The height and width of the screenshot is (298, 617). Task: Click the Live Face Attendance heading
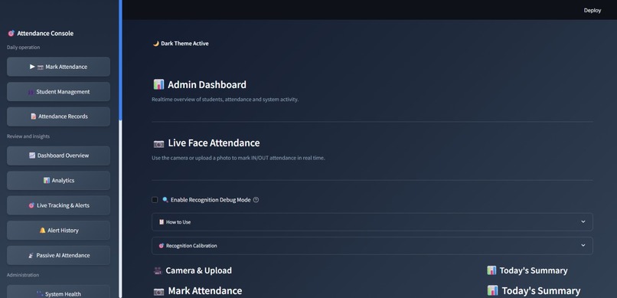coord(214,143)
